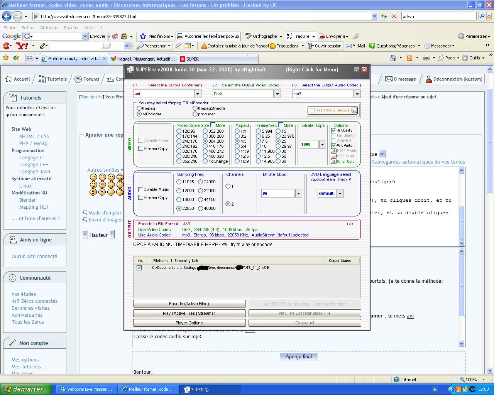Screen dimensions: 494x395
Task: Click the H264 Profile option icon
Action: tap(333, 151)
